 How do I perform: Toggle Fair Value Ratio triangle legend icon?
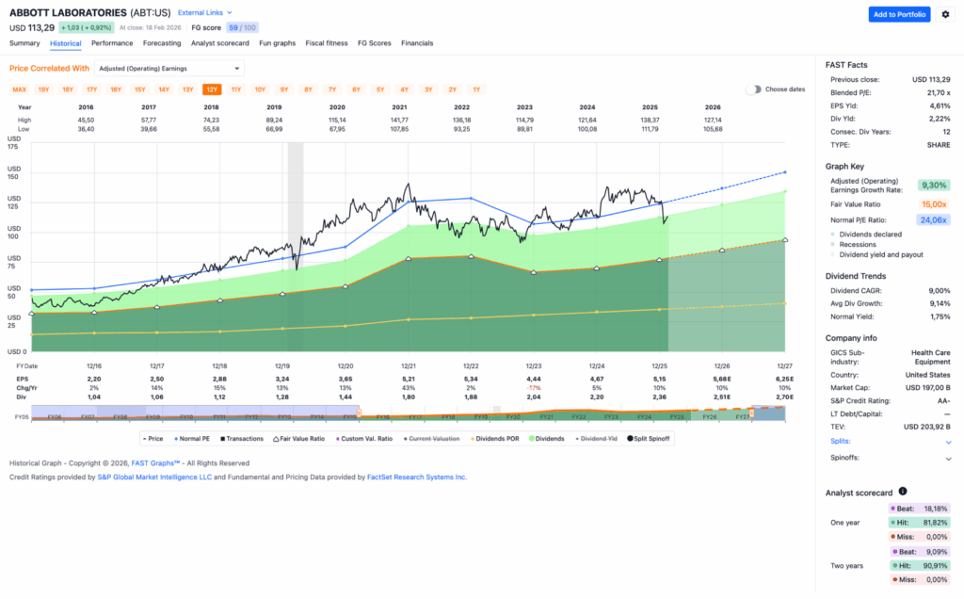coord(276,438)
